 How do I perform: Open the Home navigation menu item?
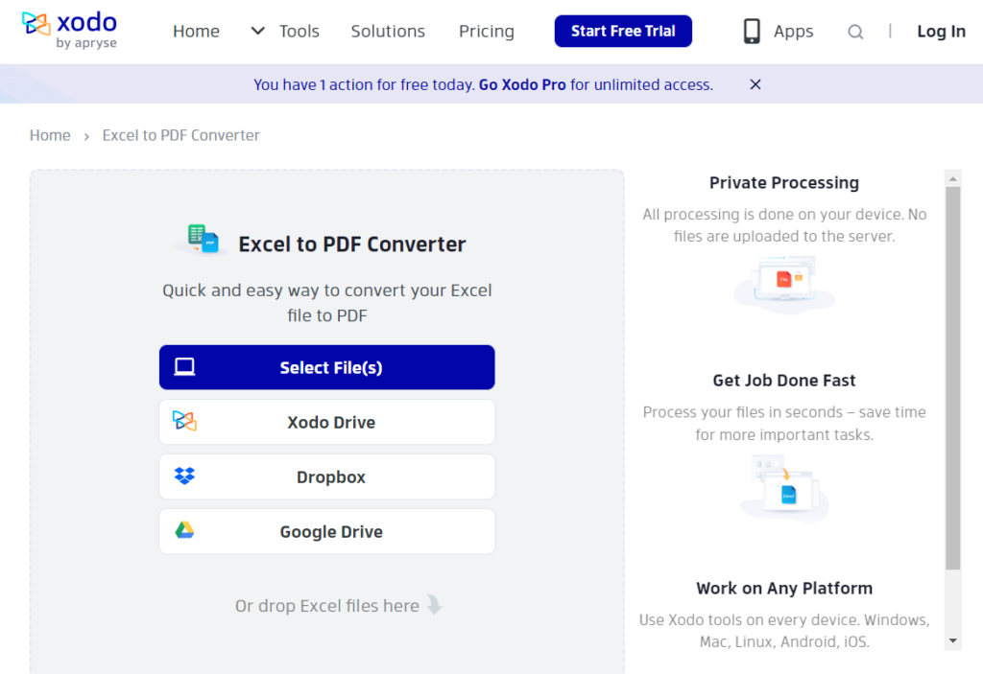(196, 31)
